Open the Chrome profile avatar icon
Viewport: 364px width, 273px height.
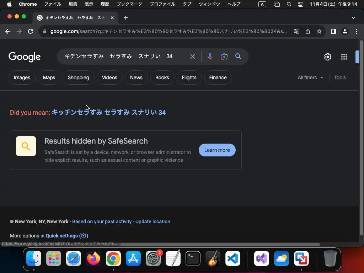pyautogui.click(x=345, y=31)
